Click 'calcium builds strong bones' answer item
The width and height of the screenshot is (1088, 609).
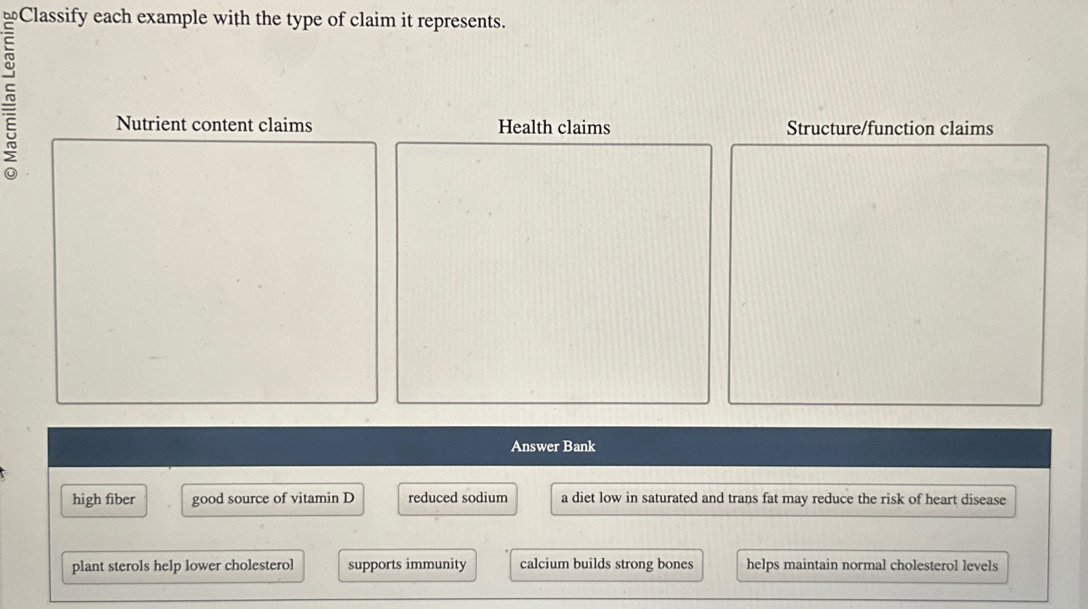607,565
